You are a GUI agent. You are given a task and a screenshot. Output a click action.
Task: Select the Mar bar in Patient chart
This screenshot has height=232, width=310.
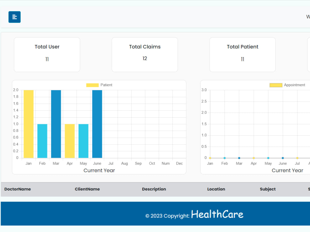pos(56,124)
